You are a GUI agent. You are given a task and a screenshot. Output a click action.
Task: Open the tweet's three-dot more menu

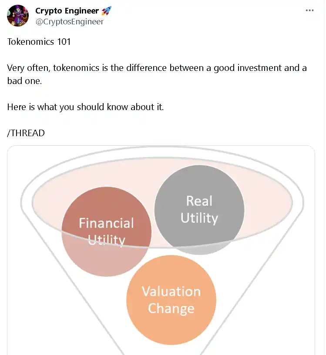click(x=309, y=11)
